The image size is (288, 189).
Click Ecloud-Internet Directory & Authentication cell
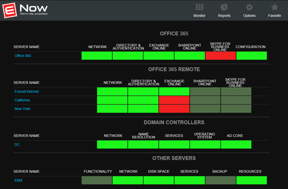tap(143, 91)
